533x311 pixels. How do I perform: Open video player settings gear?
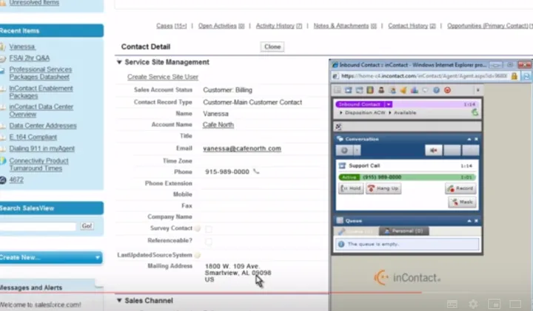[x=473, y=304]
